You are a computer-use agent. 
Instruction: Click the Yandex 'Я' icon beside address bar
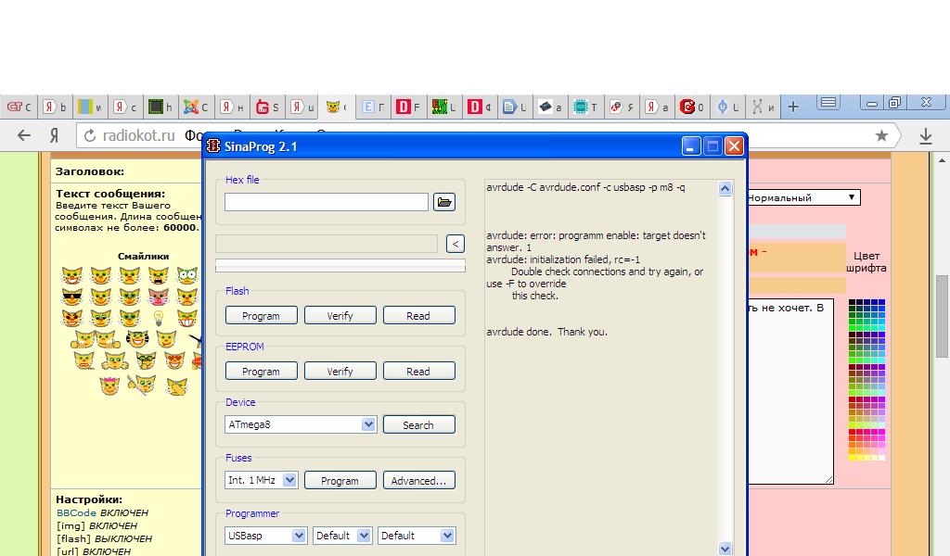[x=55, y=135]
